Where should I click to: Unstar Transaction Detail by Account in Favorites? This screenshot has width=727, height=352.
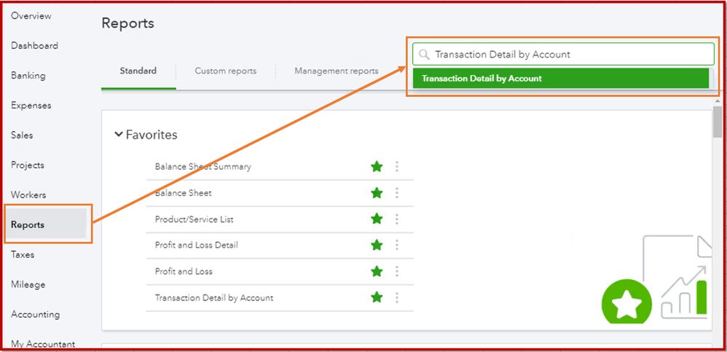(377, 297)
